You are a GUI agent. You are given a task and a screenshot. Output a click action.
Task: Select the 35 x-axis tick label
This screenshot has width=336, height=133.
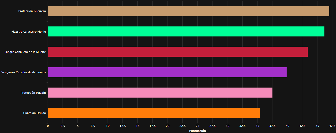coord(257,126)
